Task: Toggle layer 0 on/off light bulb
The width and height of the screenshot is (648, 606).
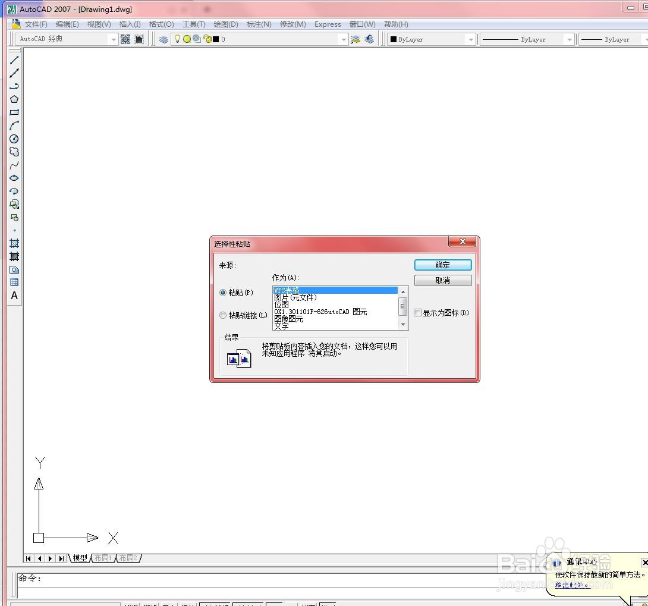Action: (x=177, y=39)
